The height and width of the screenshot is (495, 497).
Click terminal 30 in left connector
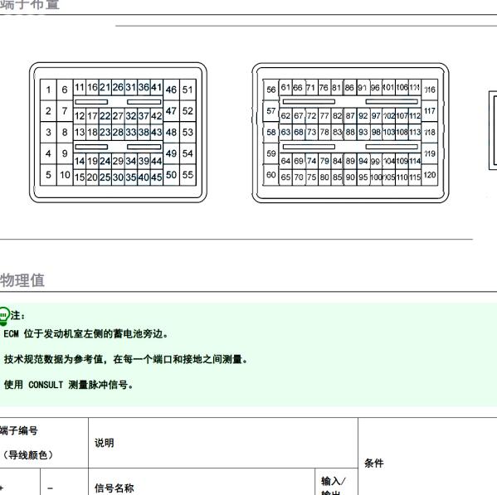coord(118,177)
